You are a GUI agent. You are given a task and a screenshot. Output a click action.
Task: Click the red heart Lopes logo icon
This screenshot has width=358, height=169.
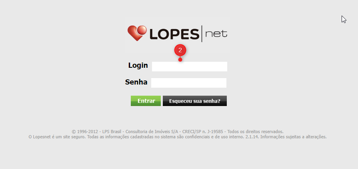137,33
